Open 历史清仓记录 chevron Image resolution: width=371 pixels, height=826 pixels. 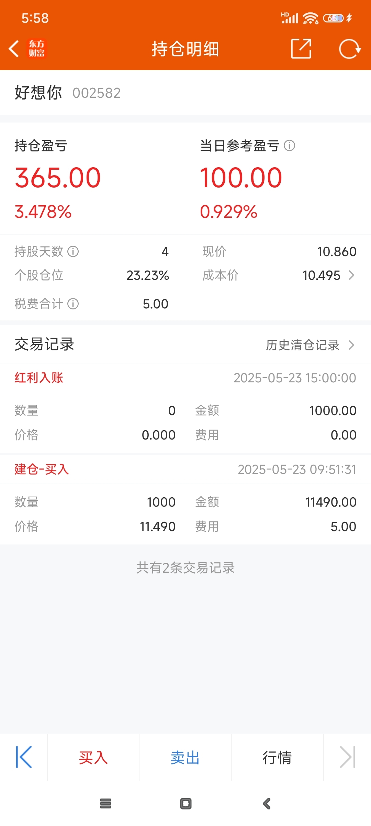pos(351,345)
